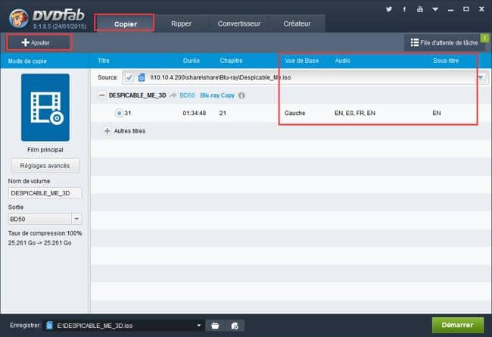Select Film principal copy mode thumbnail

[x=45, y=108]
